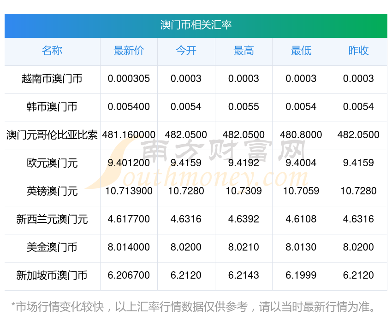Select the 今开 column header
This screenshot has width=392, height=321.
(186, 51)
